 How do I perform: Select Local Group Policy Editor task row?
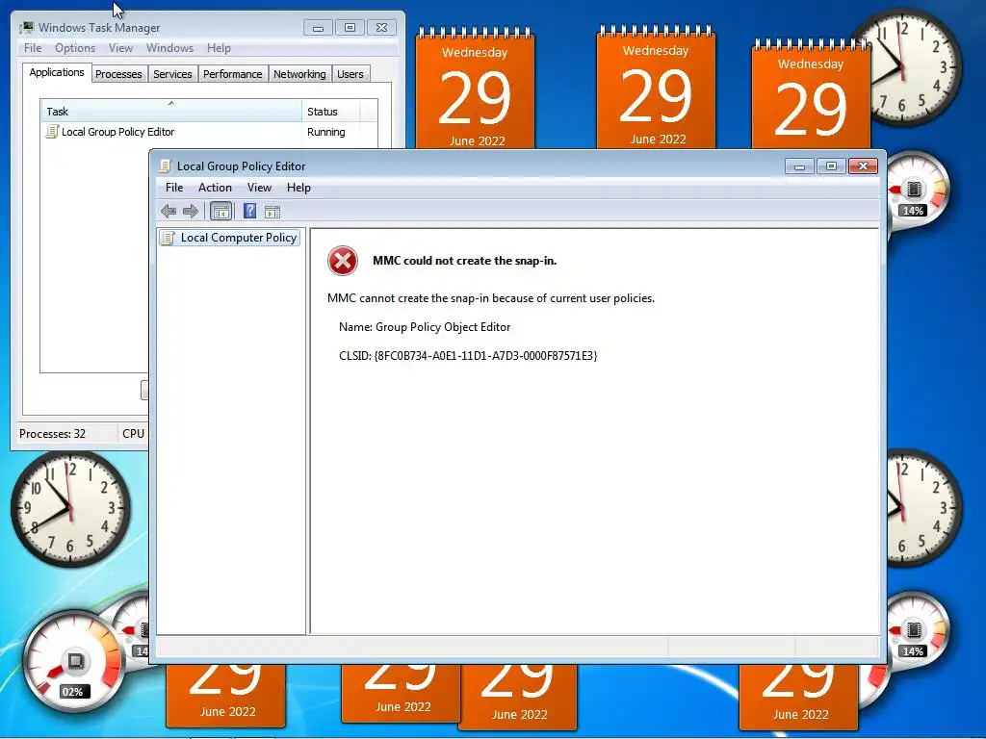[x=209, y=132]
